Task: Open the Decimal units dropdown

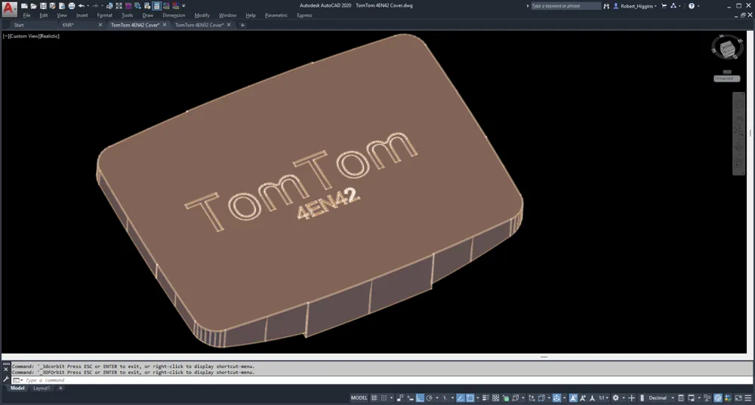Action: pos(661,397)
